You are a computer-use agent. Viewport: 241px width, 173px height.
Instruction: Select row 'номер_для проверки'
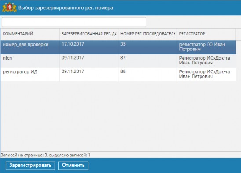coord(118,47)
